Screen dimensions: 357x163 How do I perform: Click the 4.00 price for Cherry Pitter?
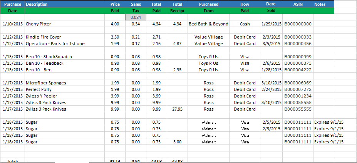[115, 24]
